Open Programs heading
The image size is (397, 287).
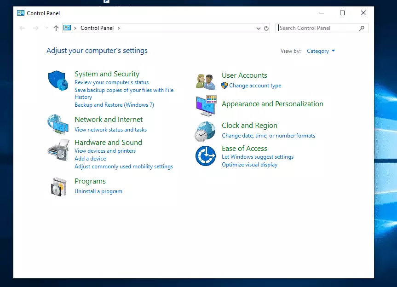(90, 182)
